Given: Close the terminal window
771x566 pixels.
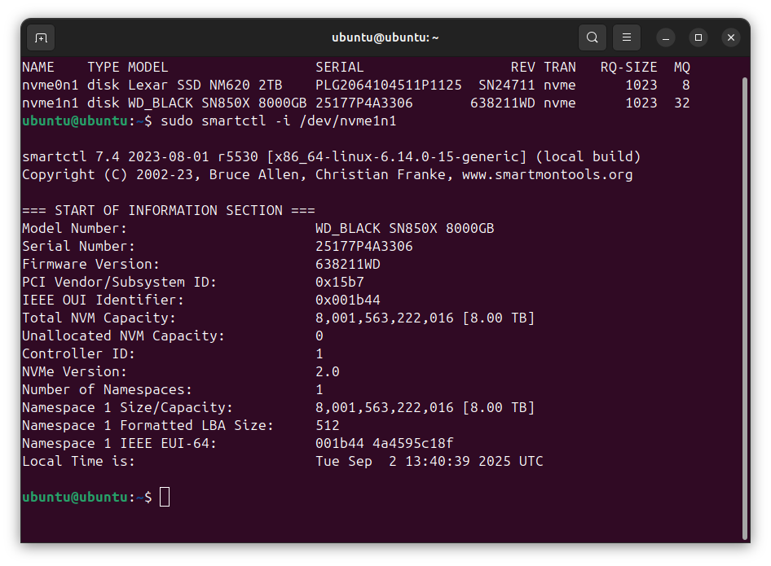Looking at the screenshot, I should pyautogui.click(x=731, y=37).
